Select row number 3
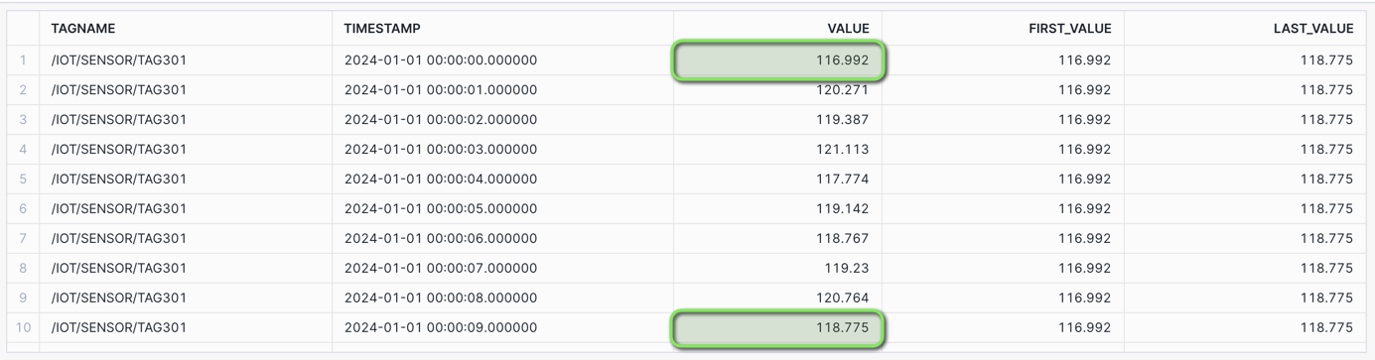Screen dimensions: 1375x360 point(23,120)
